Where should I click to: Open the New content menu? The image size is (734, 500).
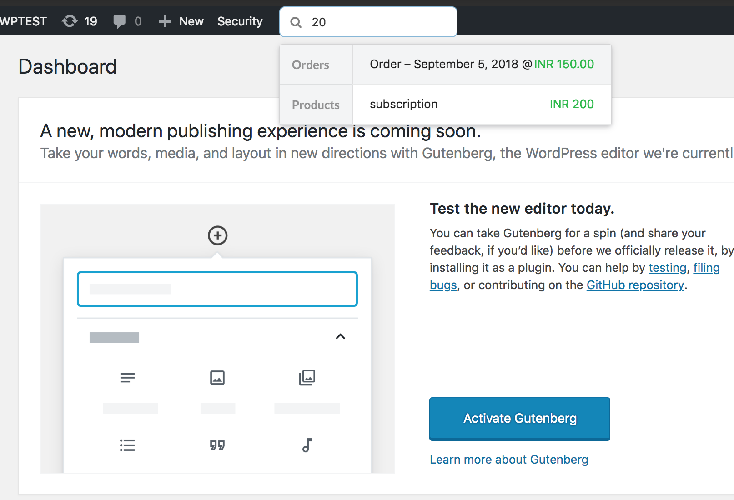click(181, 21)
